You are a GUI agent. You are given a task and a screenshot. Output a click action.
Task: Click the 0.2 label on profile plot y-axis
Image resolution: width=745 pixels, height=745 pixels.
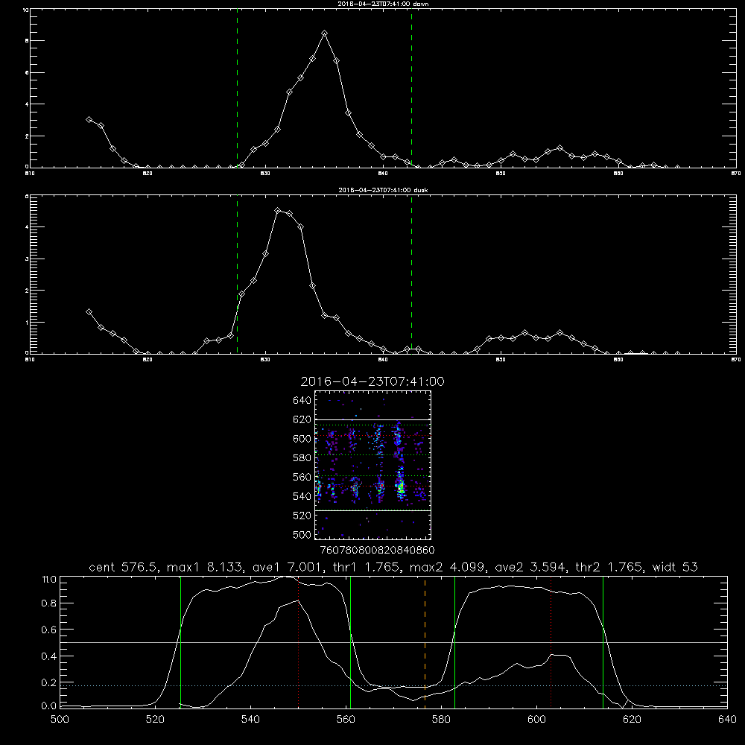point(49,682)
